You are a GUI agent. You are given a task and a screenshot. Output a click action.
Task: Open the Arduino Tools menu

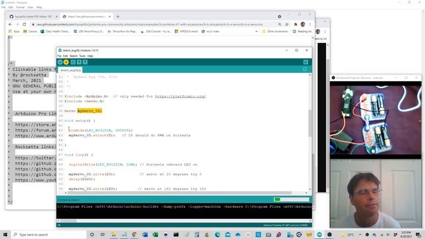pos(82,56)
